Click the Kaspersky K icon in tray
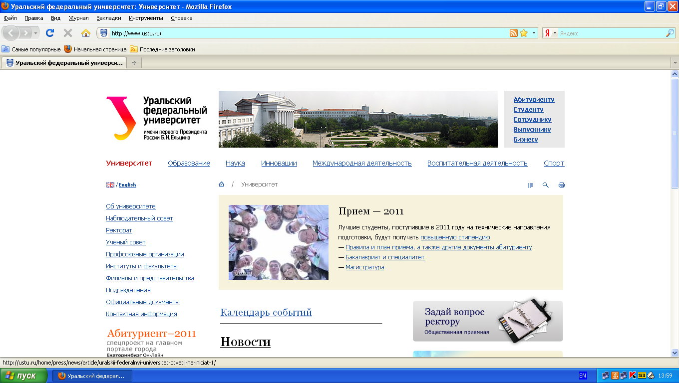The width and height of the screenshot is (679, 383). click(x=632, y=376)
